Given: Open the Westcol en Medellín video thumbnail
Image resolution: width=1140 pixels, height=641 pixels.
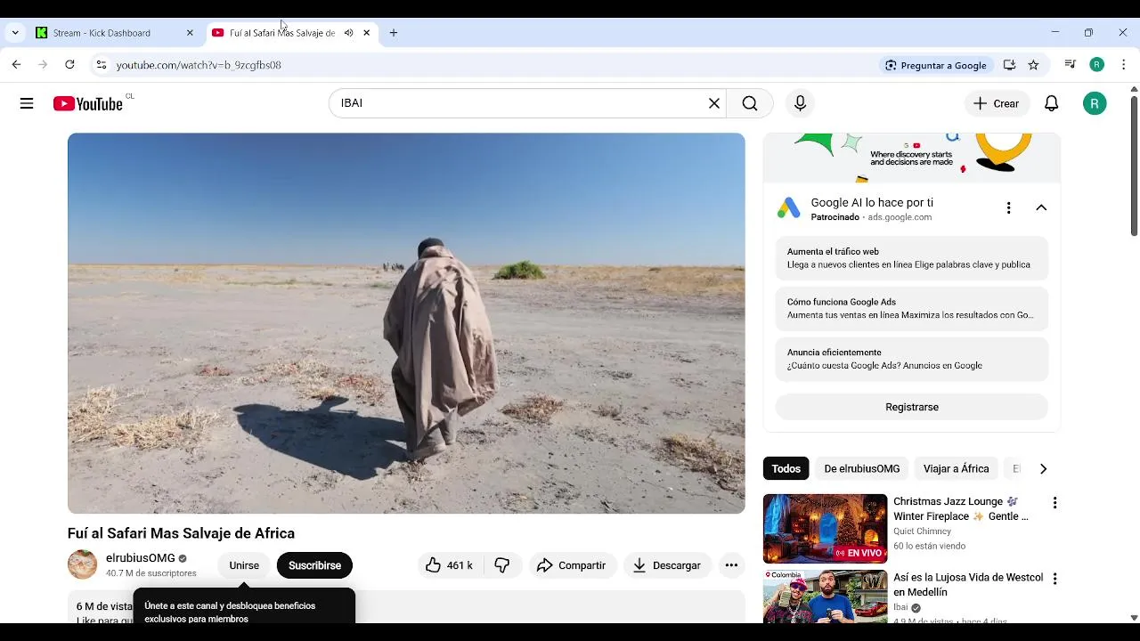Looking at the screenshot, I should pyautogui.click(x=825, y=596).
